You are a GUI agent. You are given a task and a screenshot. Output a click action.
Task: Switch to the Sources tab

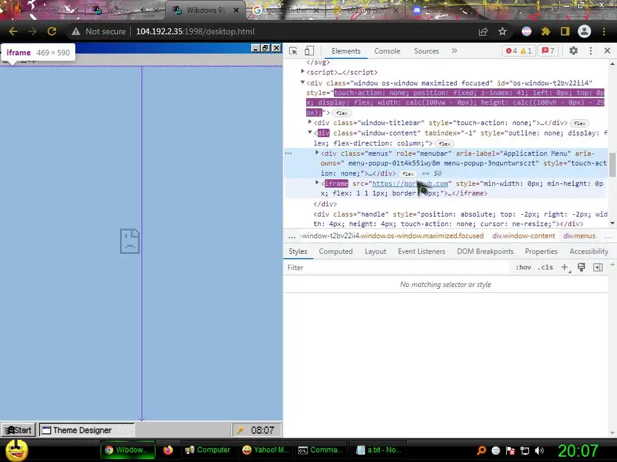(426, 51)
